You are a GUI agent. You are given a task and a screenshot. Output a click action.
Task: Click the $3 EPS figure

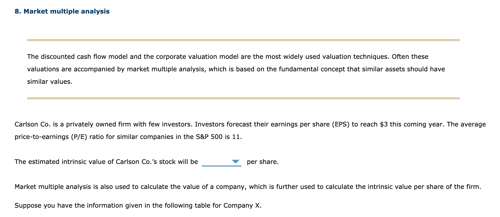point(385,124)
